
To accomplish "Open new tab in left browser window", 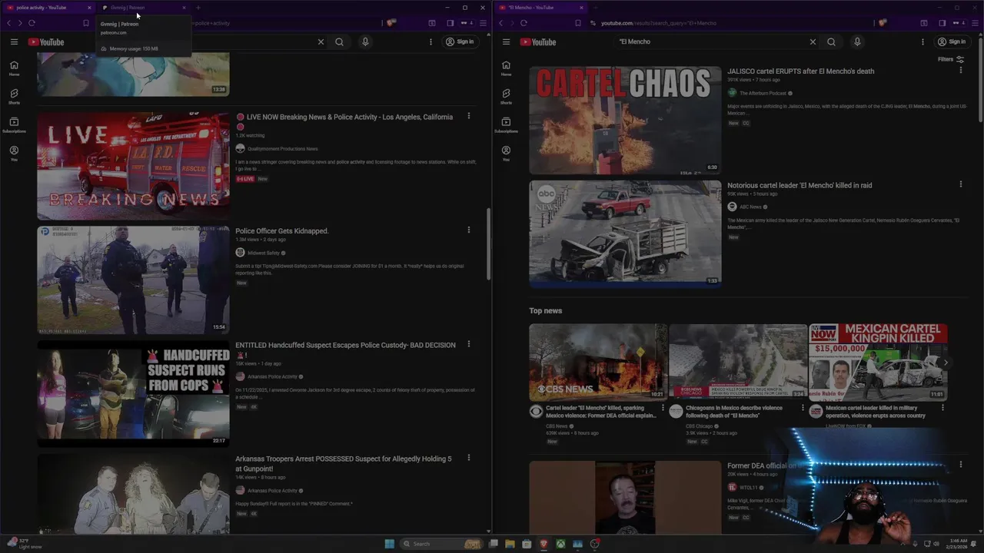I will (198, 8).
